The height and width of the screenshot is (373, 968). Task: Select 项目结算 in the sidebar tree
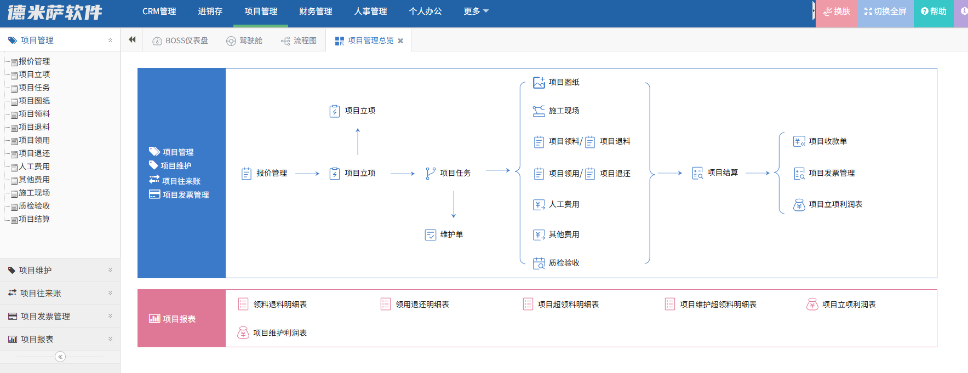tap(34, 219)
